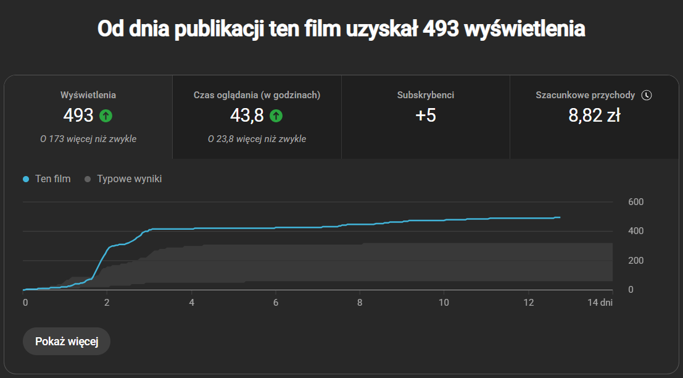Click the blue dot for Ten film legend
The width and height of the screenshot is (683, 378).
tap(26, 179)
